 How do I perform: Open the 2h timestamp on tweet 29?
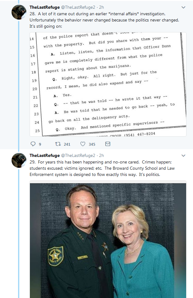101,155
